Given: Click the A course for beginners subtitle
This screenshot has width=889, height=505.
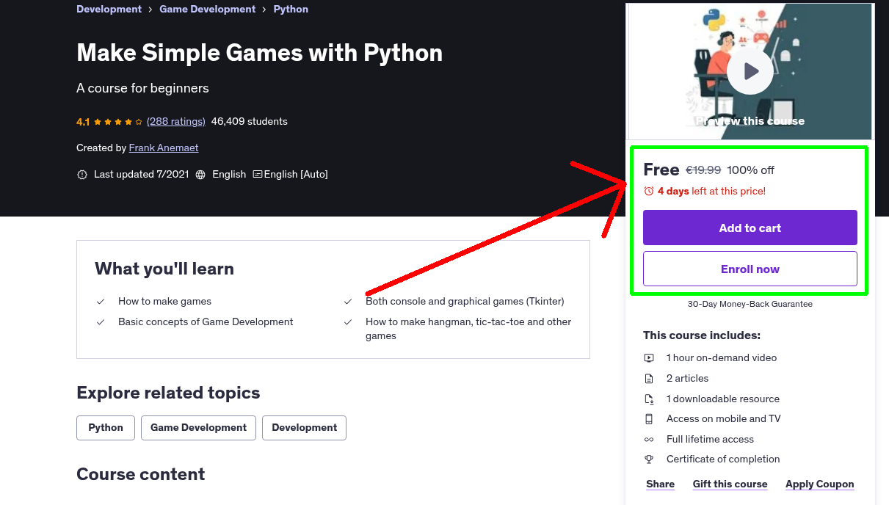Looking at the screenshot, I should click(142, 88).
